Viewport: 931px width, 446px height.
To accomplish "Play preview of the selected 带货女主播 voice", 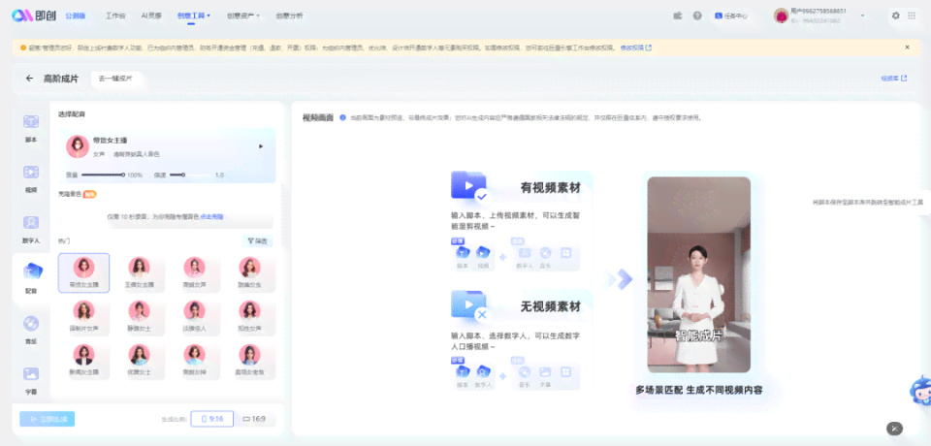I will pyautogui.click(x=261, y=146).
